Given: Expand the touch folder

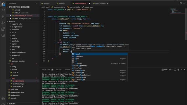Looking at the screenshot, I should (x=14, y=32).
